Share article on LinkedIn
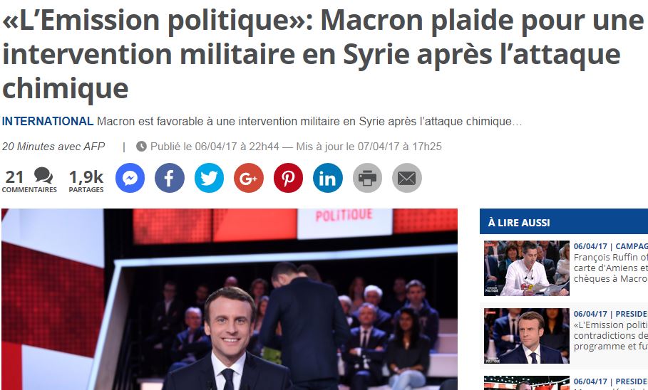Viewport: 648px width, 390px height. click(328, 178)
